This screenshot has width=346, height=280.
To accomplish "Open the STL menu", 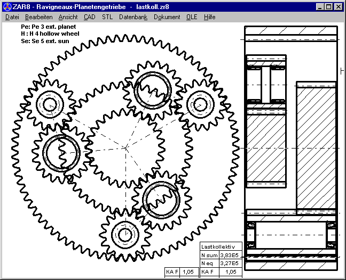I will (x=107, y=17).
